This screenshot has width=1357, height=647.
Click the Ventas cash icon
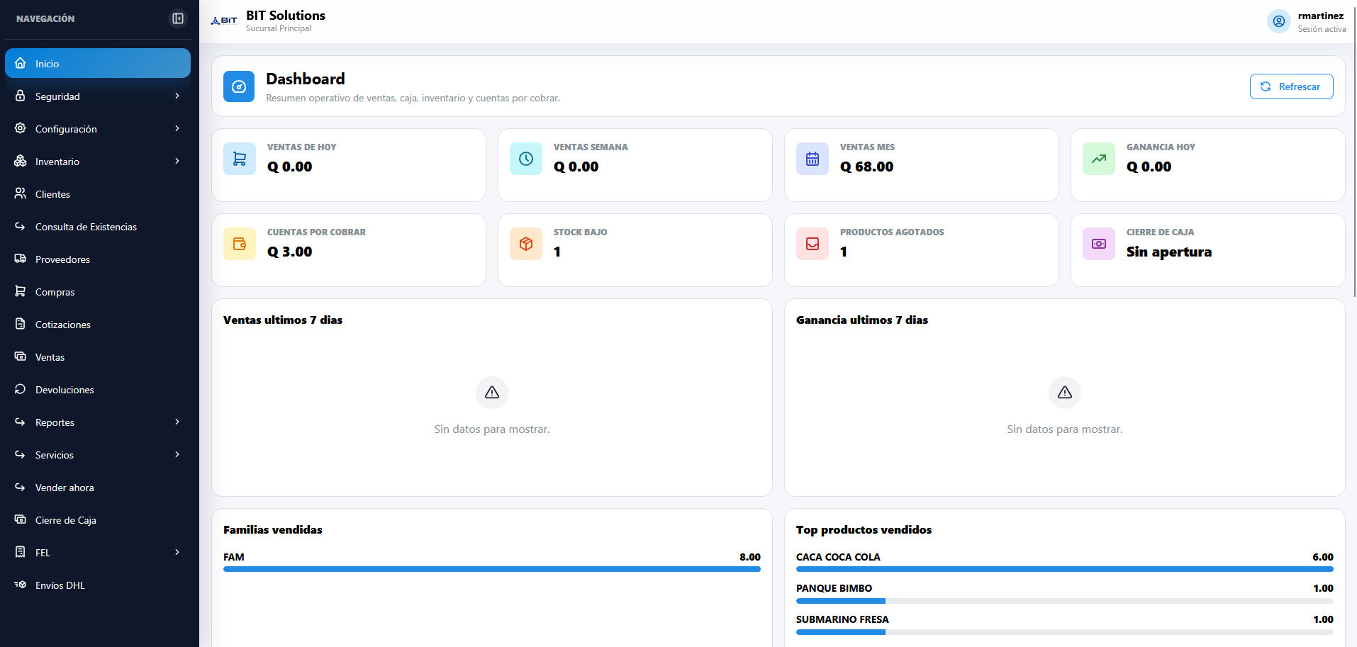point(21,356)
